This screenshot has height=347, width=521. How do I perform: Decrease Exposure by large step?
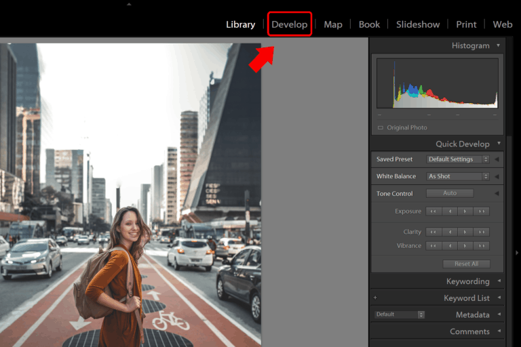[x=433, y=211]
